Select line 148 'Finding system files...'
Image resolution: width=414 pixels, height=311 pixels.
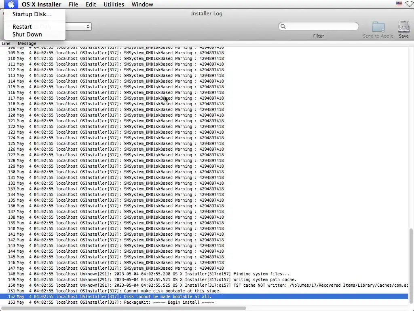204,274
